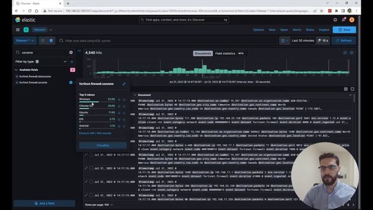
Task: Open the newsfeed notifications icon
Action: (x=343, y=20)
